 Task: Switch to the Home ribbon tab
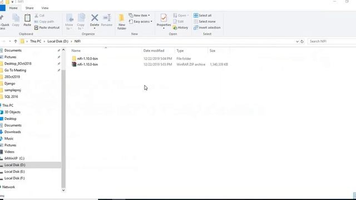tap(13, 8)
